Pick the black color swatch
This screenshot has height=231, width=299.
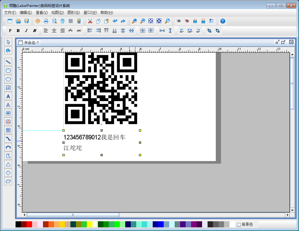point(18,224)
